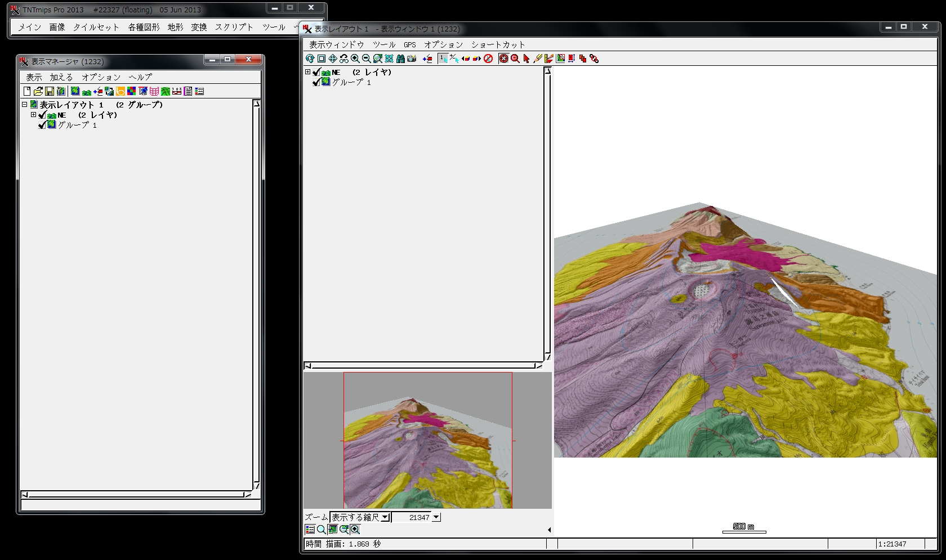
Task: Open ヘルプ menu in Display Manager
Action: [x=140, y=77]
